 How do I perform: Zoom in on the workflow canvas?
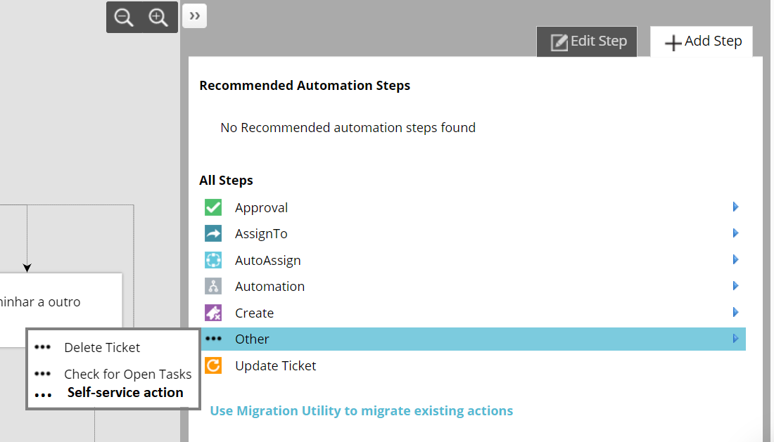[x=159, y=17]
